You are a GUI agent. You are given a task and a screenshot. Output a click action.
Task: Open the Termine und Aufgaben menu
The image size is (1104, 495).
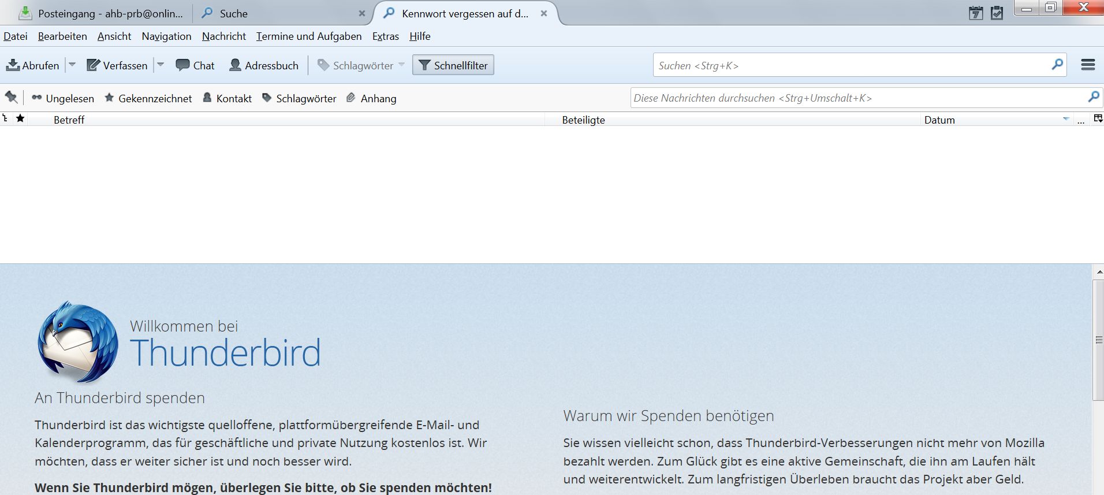click(x=309, y=36)
